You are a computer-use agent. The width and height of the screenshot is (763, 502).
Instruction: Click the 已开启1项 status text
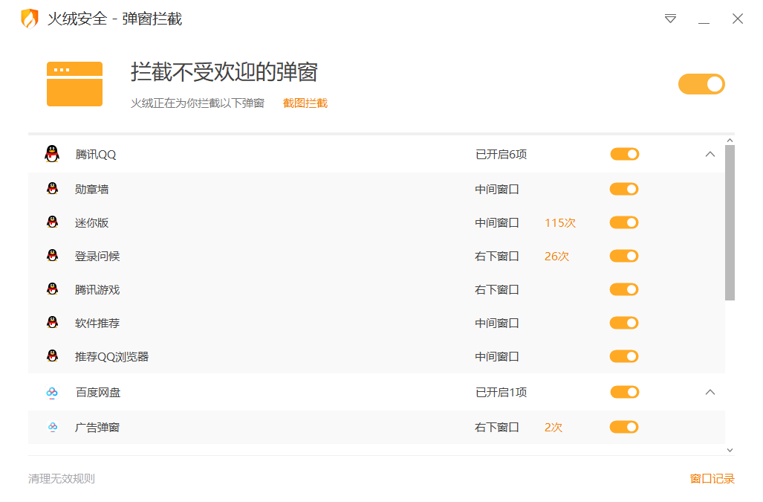coord(501,393)
